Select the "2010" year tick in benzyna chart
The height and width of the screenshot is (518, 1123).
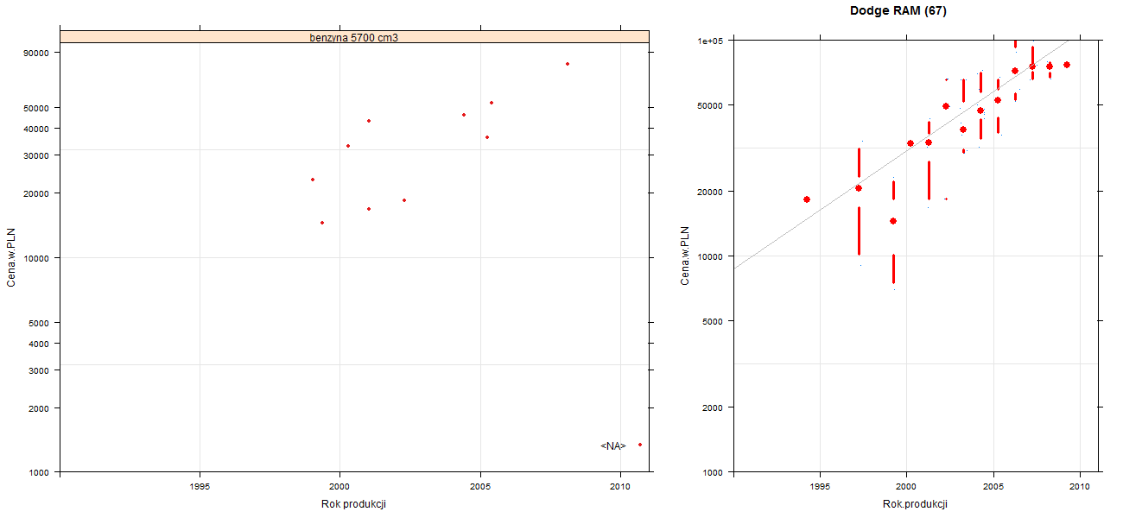620,487
